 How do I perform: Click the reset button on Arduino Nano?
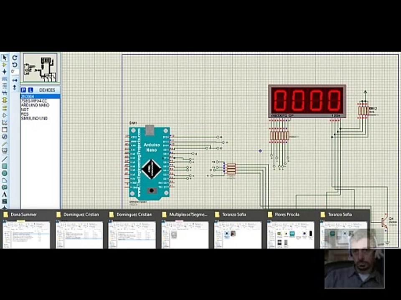tap(151, 190)
